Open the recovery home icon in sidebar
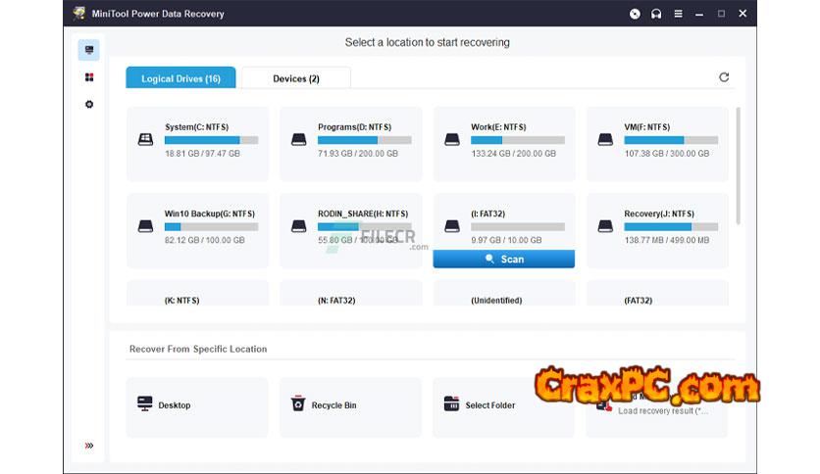Screen dimensions: 820x474 (89, 50)
